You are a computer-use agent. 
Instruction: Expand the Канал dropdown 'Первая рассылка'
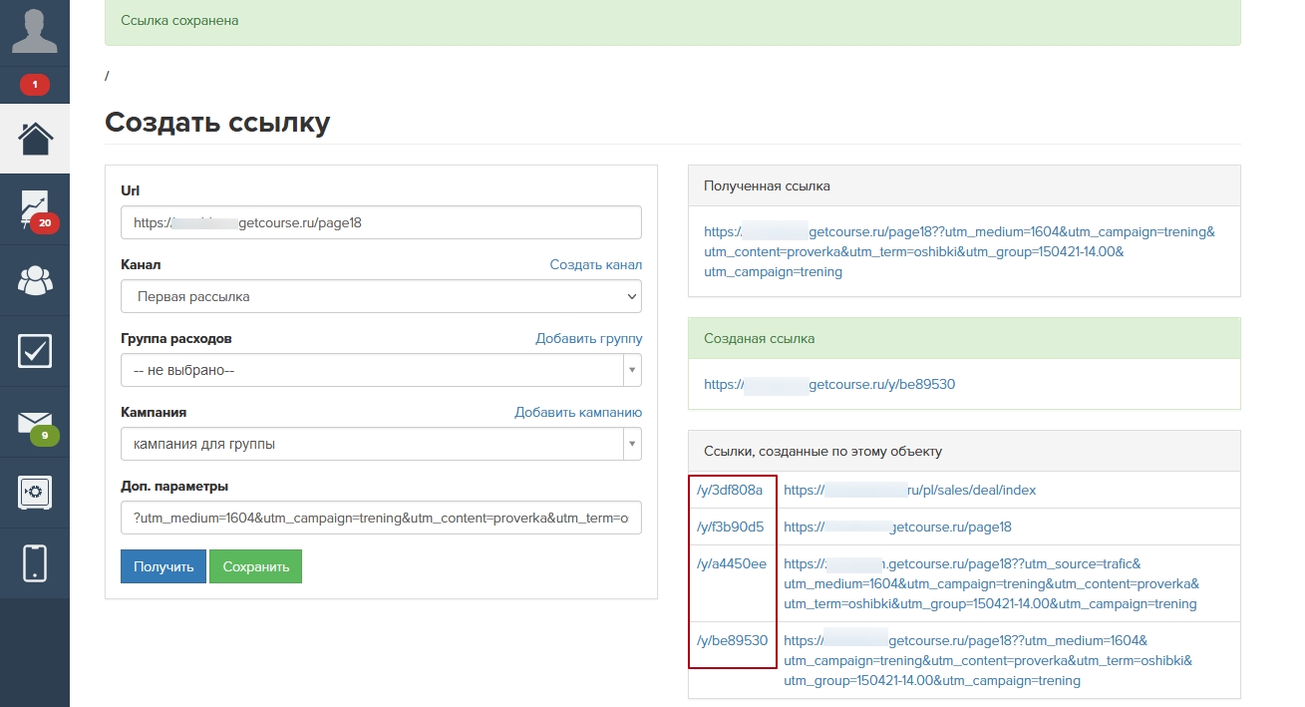click(381, 296)
